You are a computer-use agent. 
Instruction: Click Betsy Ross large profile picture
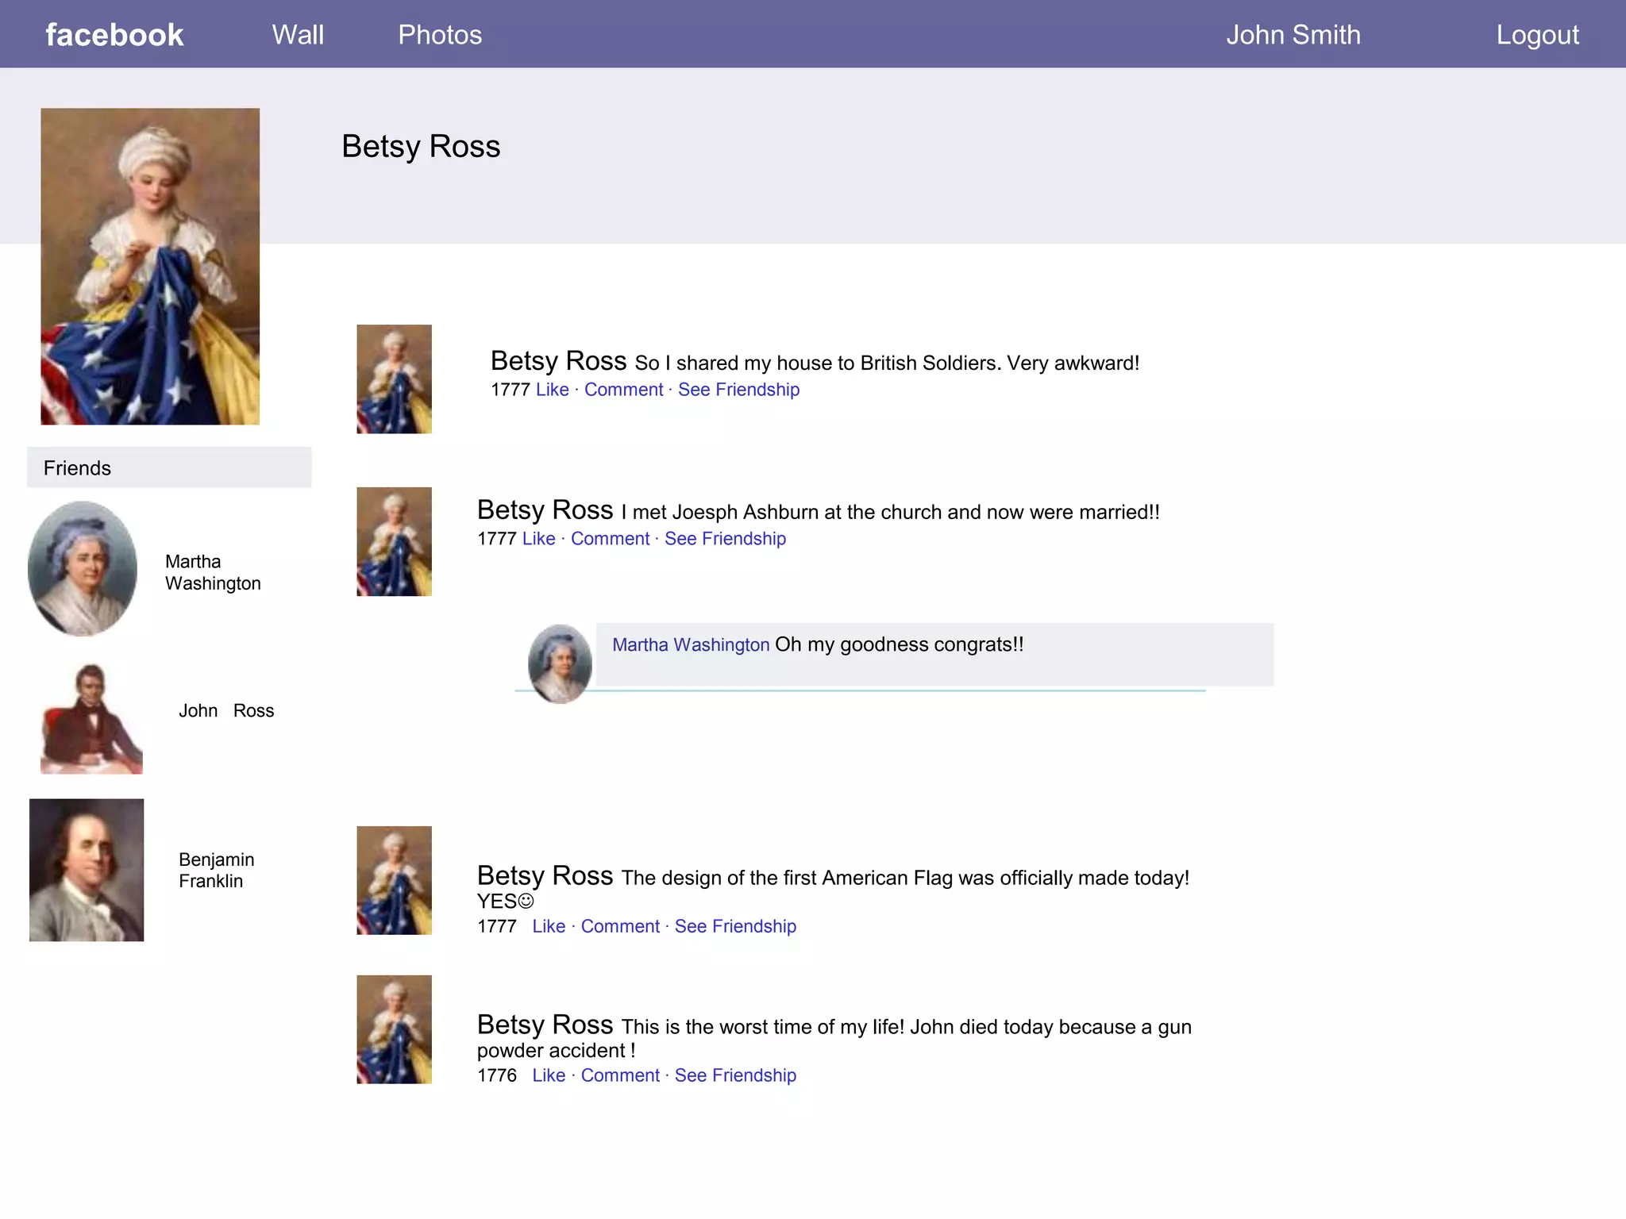point(150,266)
